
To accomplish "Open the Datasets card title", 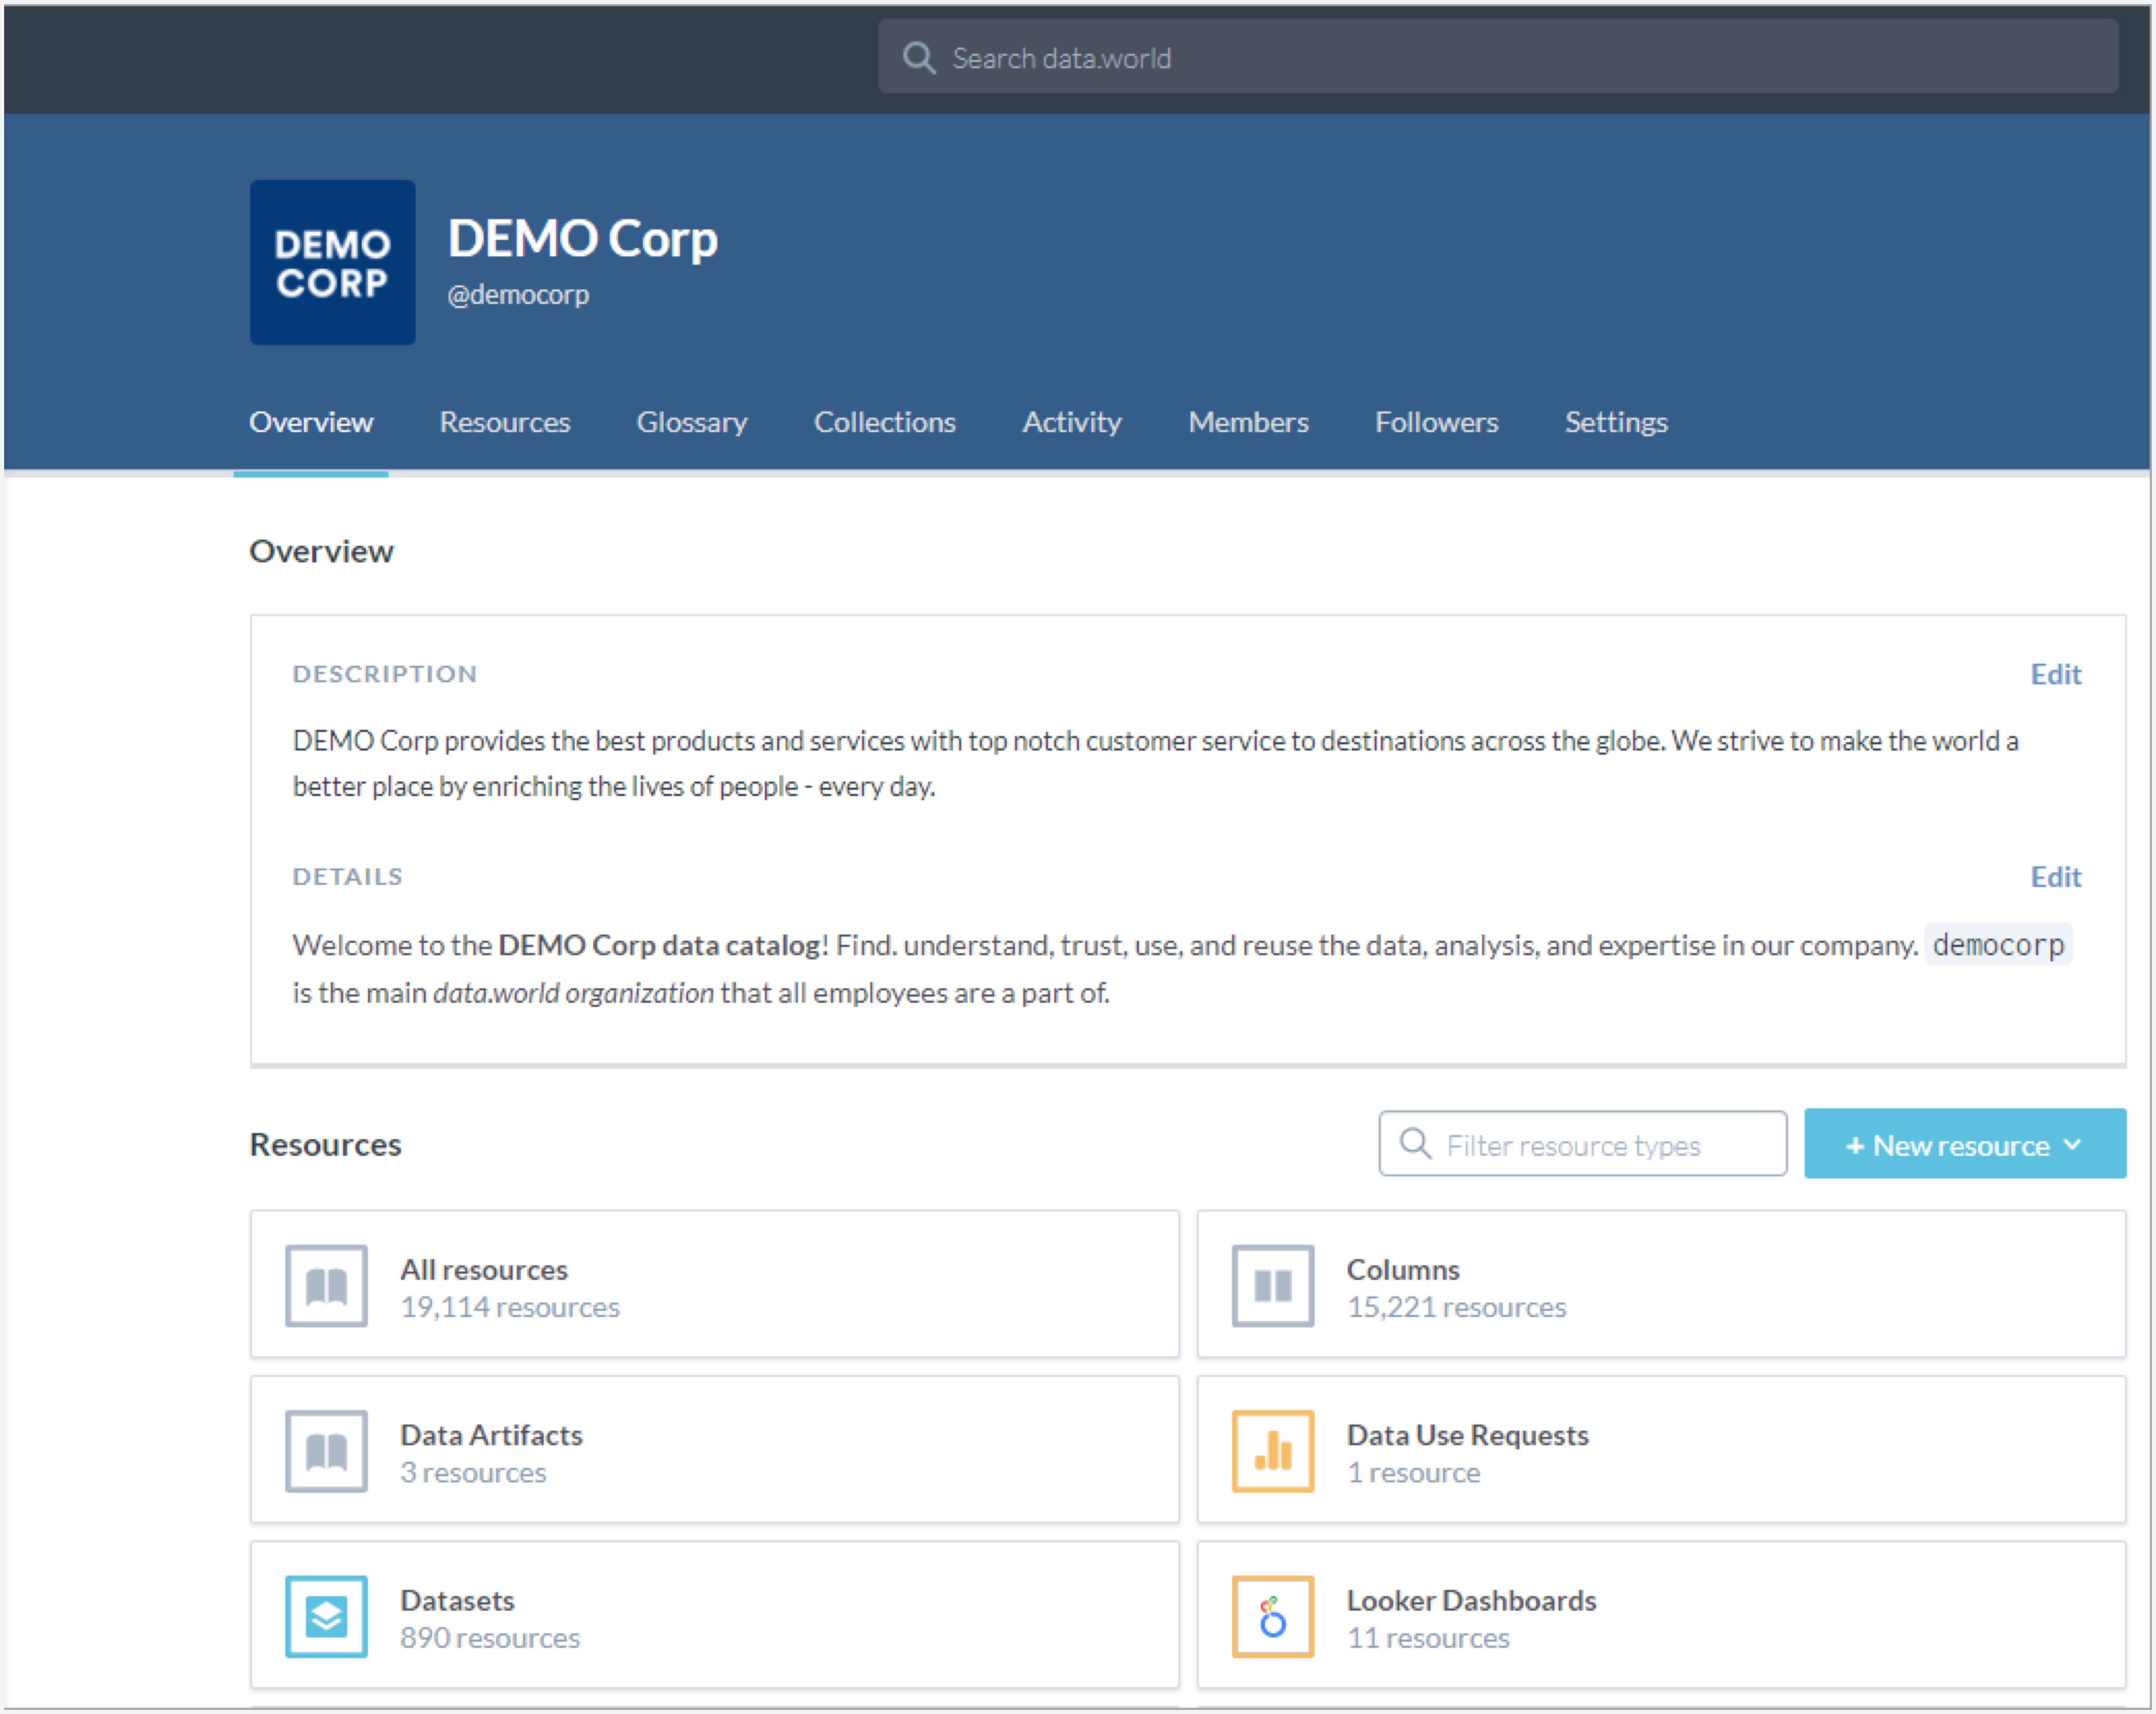I will pyautogui.click(x=457, y=1600).
